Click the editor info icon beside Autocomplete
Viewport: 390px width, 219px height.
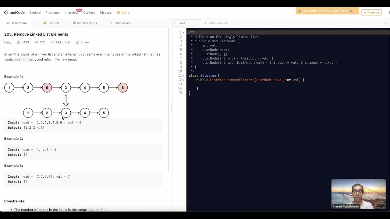pos(385,23)
